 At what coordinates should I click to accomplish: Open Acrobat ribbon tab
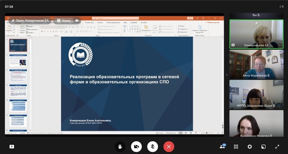click(144, 22)
